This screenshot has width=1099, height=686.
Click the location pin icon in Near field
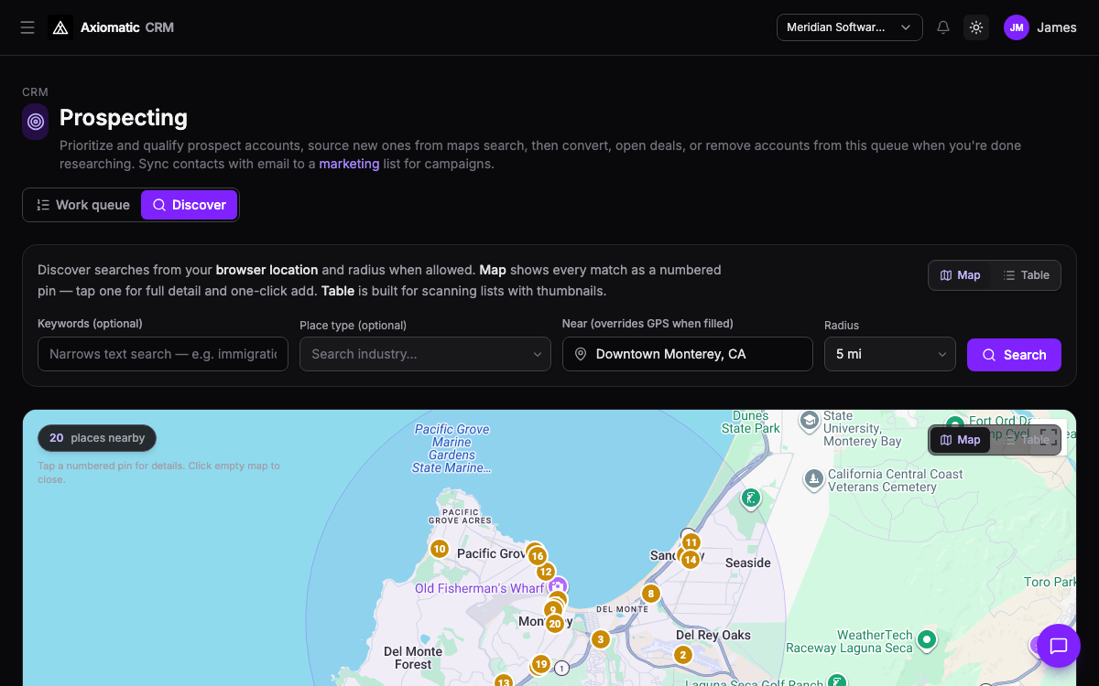click(580, 354)
